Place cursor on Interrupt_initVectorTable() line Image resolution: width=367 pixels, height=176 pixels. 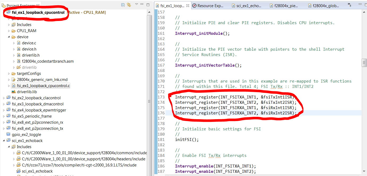208,65
